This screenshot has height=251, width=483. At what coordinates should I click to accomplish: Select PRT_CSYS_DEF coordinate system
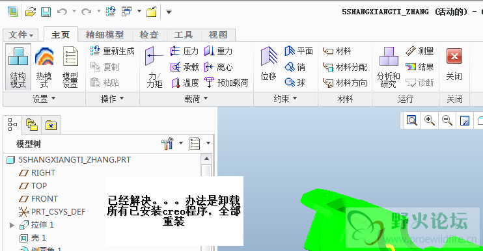pos(52,212)
